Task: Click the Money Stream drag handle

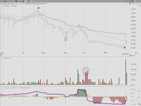Action: [19, 88]
